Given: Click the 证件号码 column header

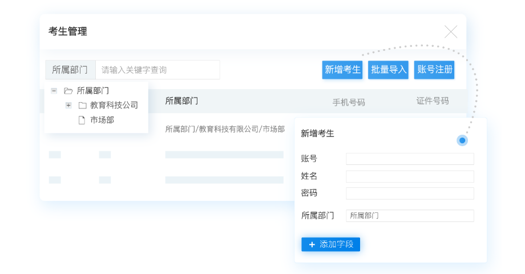Looking at the screenshot, I should (x=433, y=101).
